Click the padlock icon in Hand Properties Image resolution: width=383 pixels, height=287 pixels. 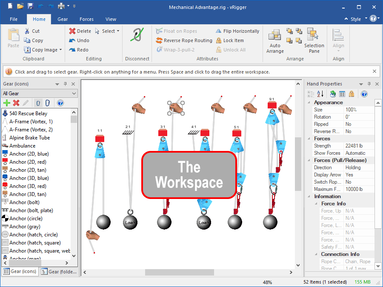[x=352, y=94]
